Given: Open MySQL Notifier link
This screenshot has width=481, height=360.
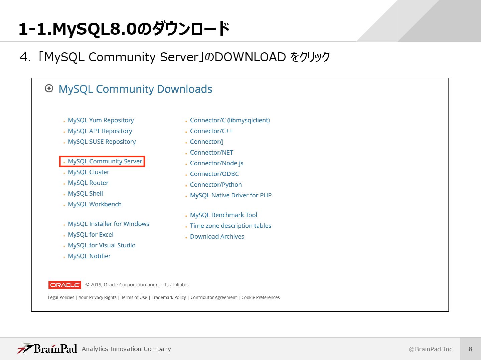Looking at the screenshot, I should click(x=89, y=256).
